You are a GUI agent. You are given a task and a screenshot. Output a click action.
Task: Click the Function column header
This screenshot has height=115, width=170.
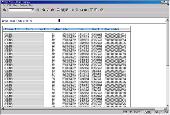[44, 29]
